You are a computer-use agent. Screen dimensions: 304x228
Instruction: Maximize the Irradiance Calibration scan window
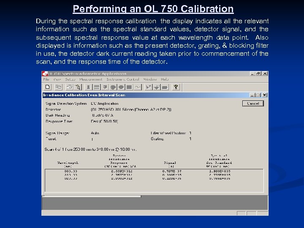click(258, 95)
